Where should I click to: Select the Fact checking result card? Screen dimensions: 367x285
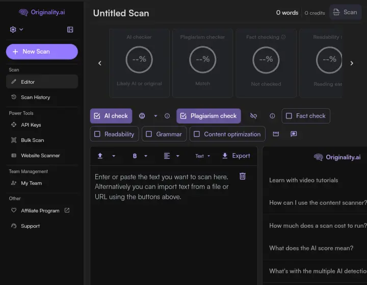(266, 63)
